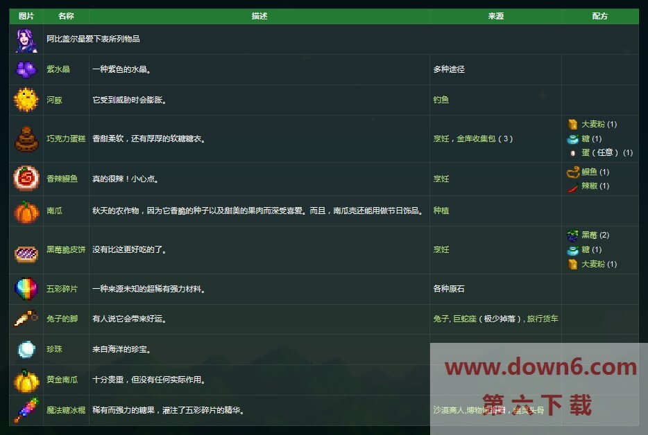Click the description '真的很辣！小心点。'
Image resolution: width=648 pixels, height=435 pixels.
pos(126,179)
